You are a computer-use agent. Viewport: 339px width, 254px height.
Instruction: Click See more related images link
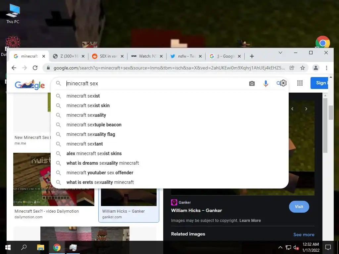coord(304,234)
